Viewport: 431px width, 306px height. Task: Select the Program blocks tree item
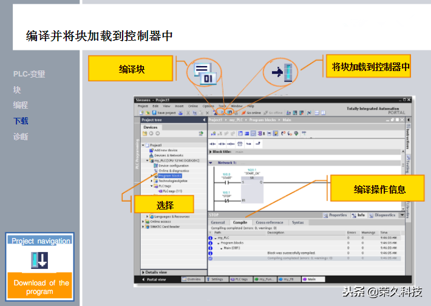[169, 176]
